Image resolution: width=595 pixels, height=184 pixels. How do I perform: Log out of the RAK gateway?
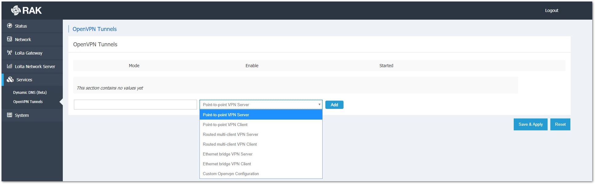(x=552, y=10)
